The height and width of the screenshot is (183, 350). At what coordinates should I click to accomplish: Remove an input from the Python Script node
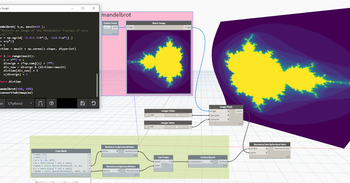tap(109, 27)
